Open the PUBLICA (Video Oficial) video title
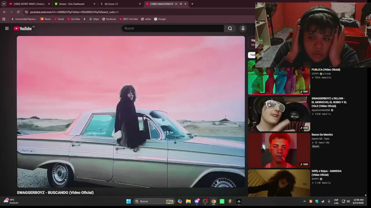 pos(326,70)
